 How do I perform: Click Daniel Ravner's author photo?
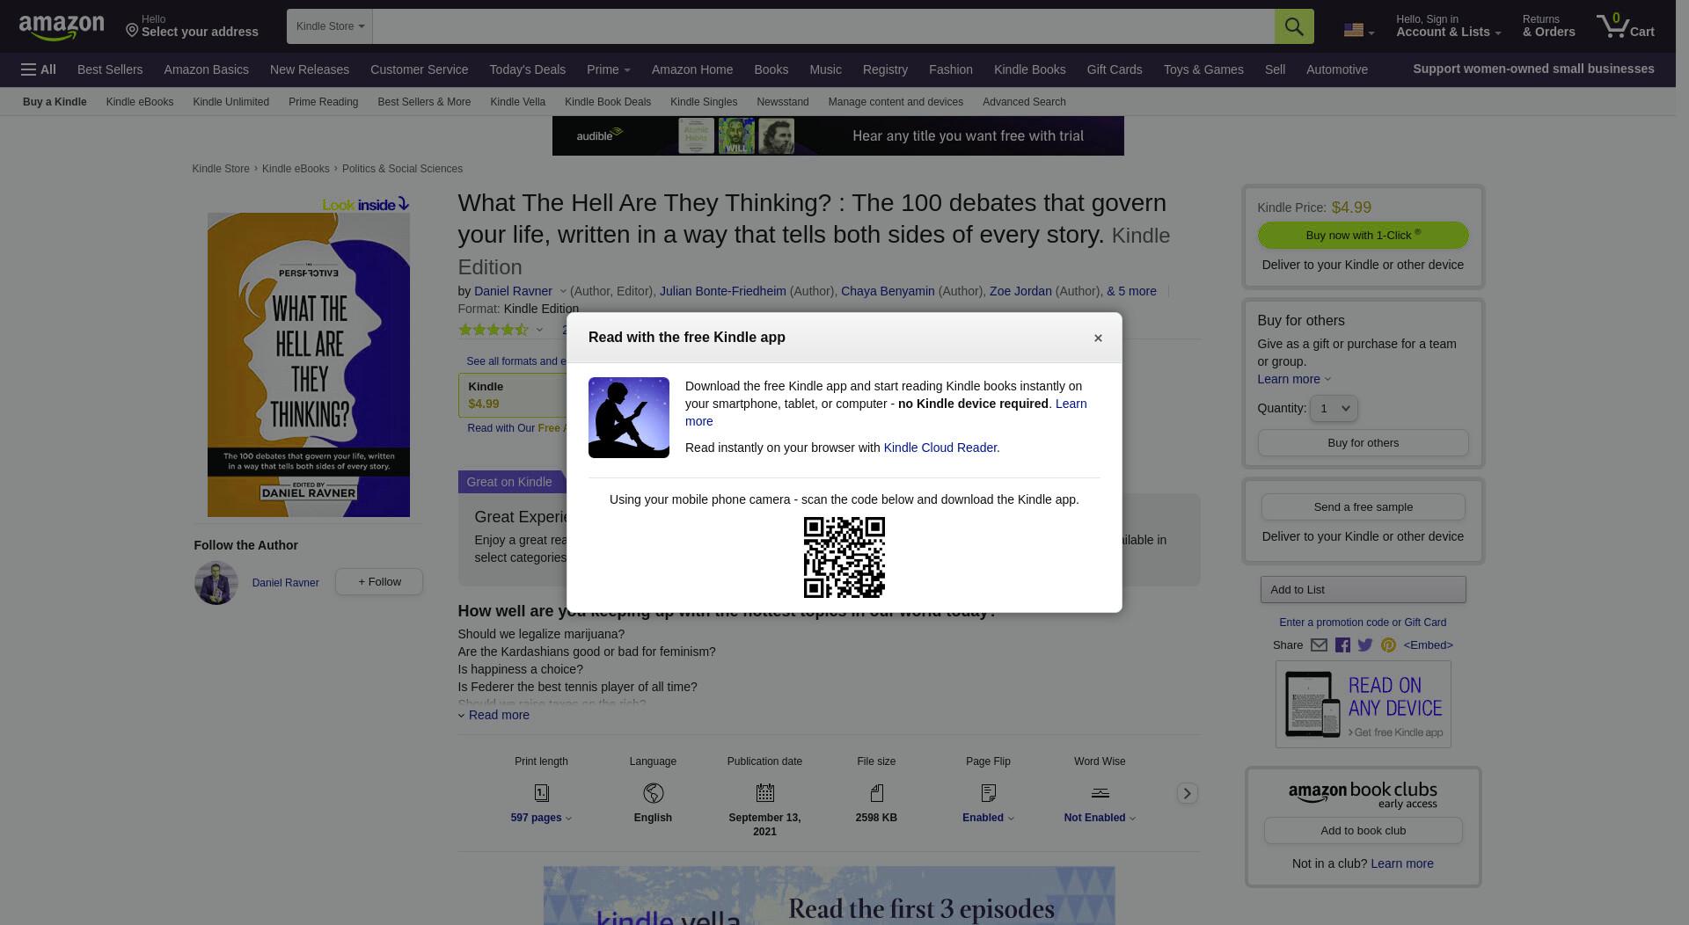[216, 582]
